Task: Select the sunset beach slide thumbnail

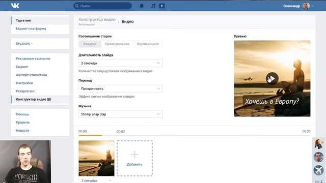Action: [x=96, y=158]
